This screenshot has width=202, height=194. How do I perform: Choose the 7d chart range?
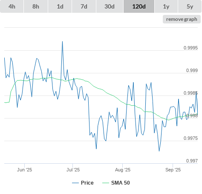tap(84, 6)
